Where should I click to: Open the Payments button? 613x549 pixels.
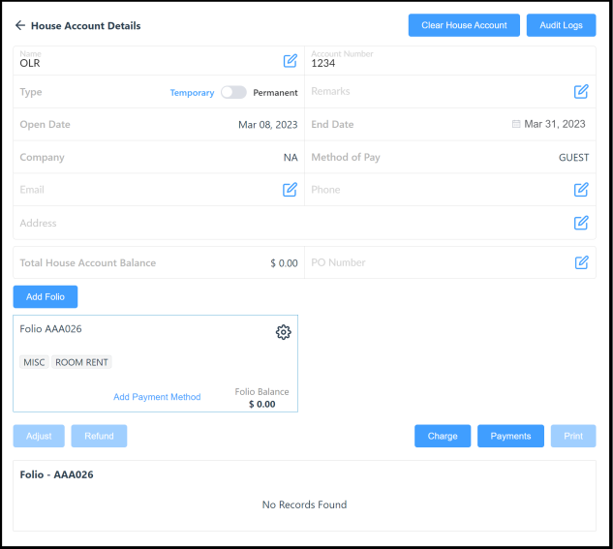point(510,436)
